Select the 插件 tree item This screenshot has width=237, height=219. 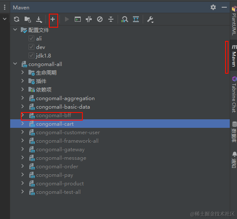click(41, 81)
